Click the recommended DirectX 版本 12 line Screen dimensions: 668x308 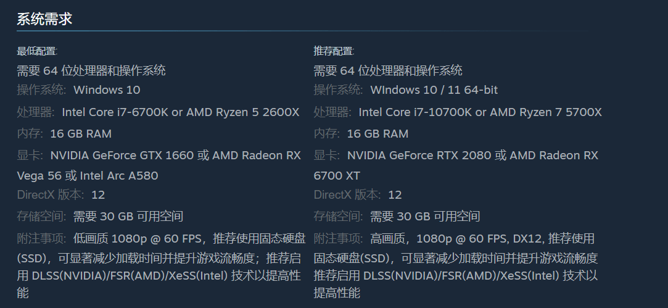pos(358,195)
